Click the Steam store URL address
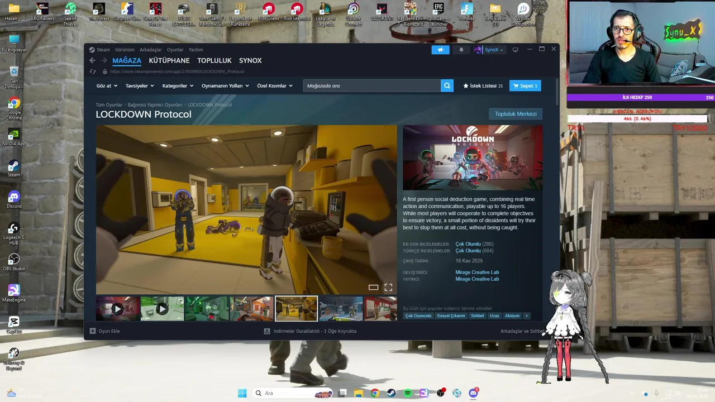The width and height of the screenshot is (715, 402). pyautogui.click(x=178, y=71)
